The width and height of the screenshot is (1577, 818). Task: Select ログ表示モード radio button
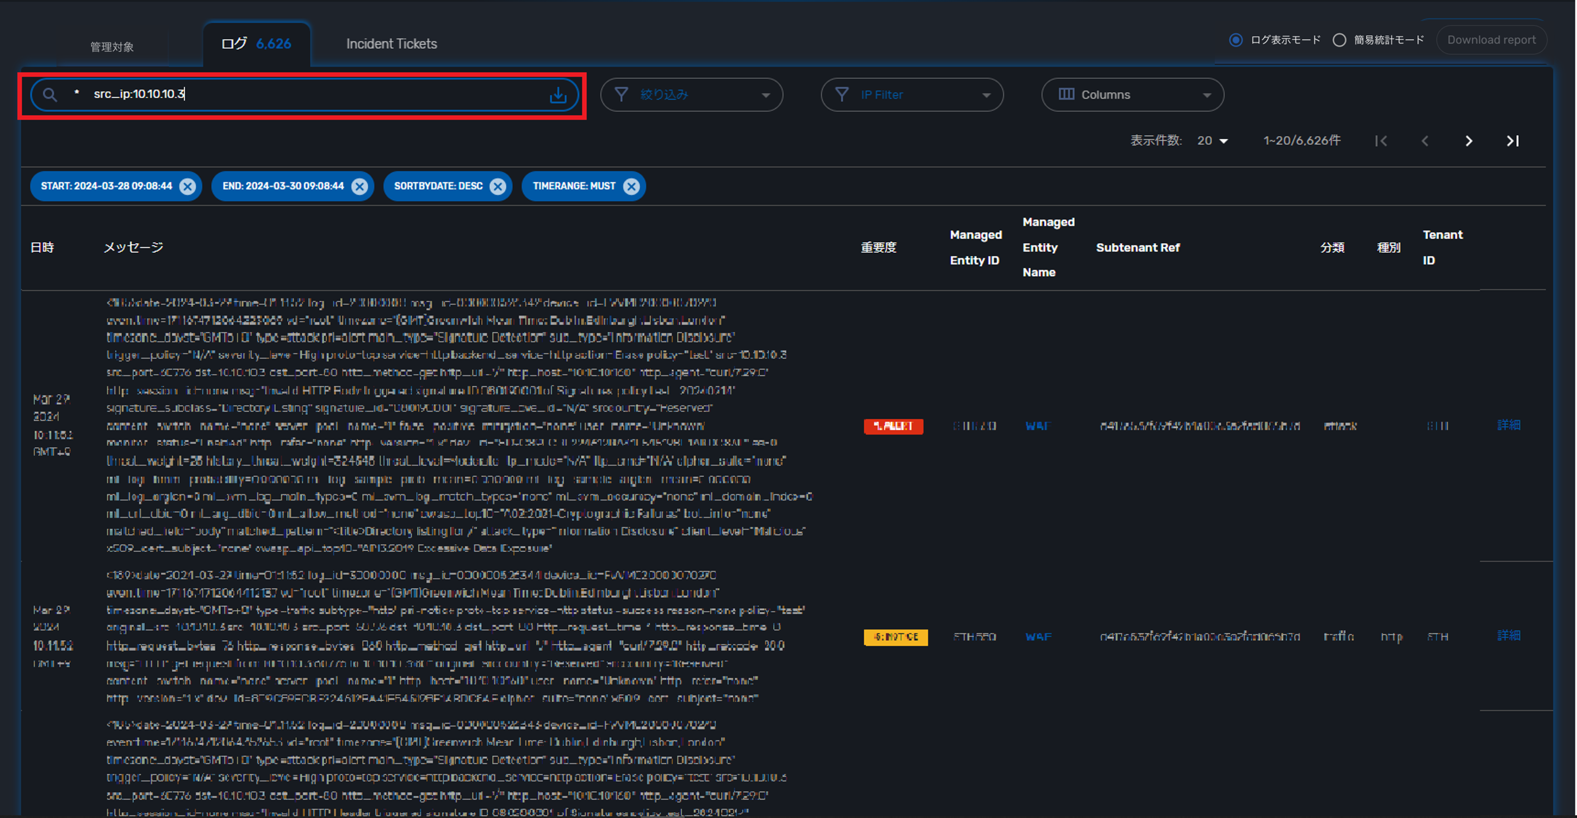pos(1236,40)
